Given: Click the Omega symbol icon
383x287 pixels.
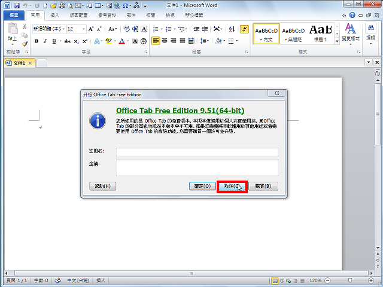Looking at the screenshot, I should point(125,5).
